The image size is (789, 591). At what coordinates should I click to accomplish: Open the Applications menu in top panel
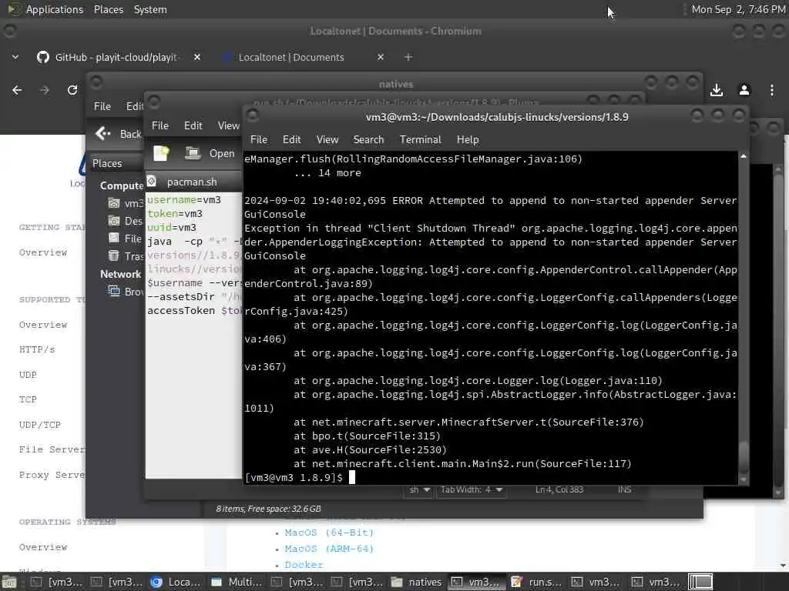pyautogui.click(x=55, y=9)
